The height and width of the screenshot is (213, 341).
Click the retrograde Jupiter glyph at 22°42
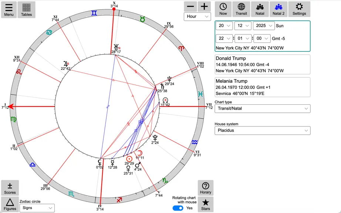pos(65,64)
